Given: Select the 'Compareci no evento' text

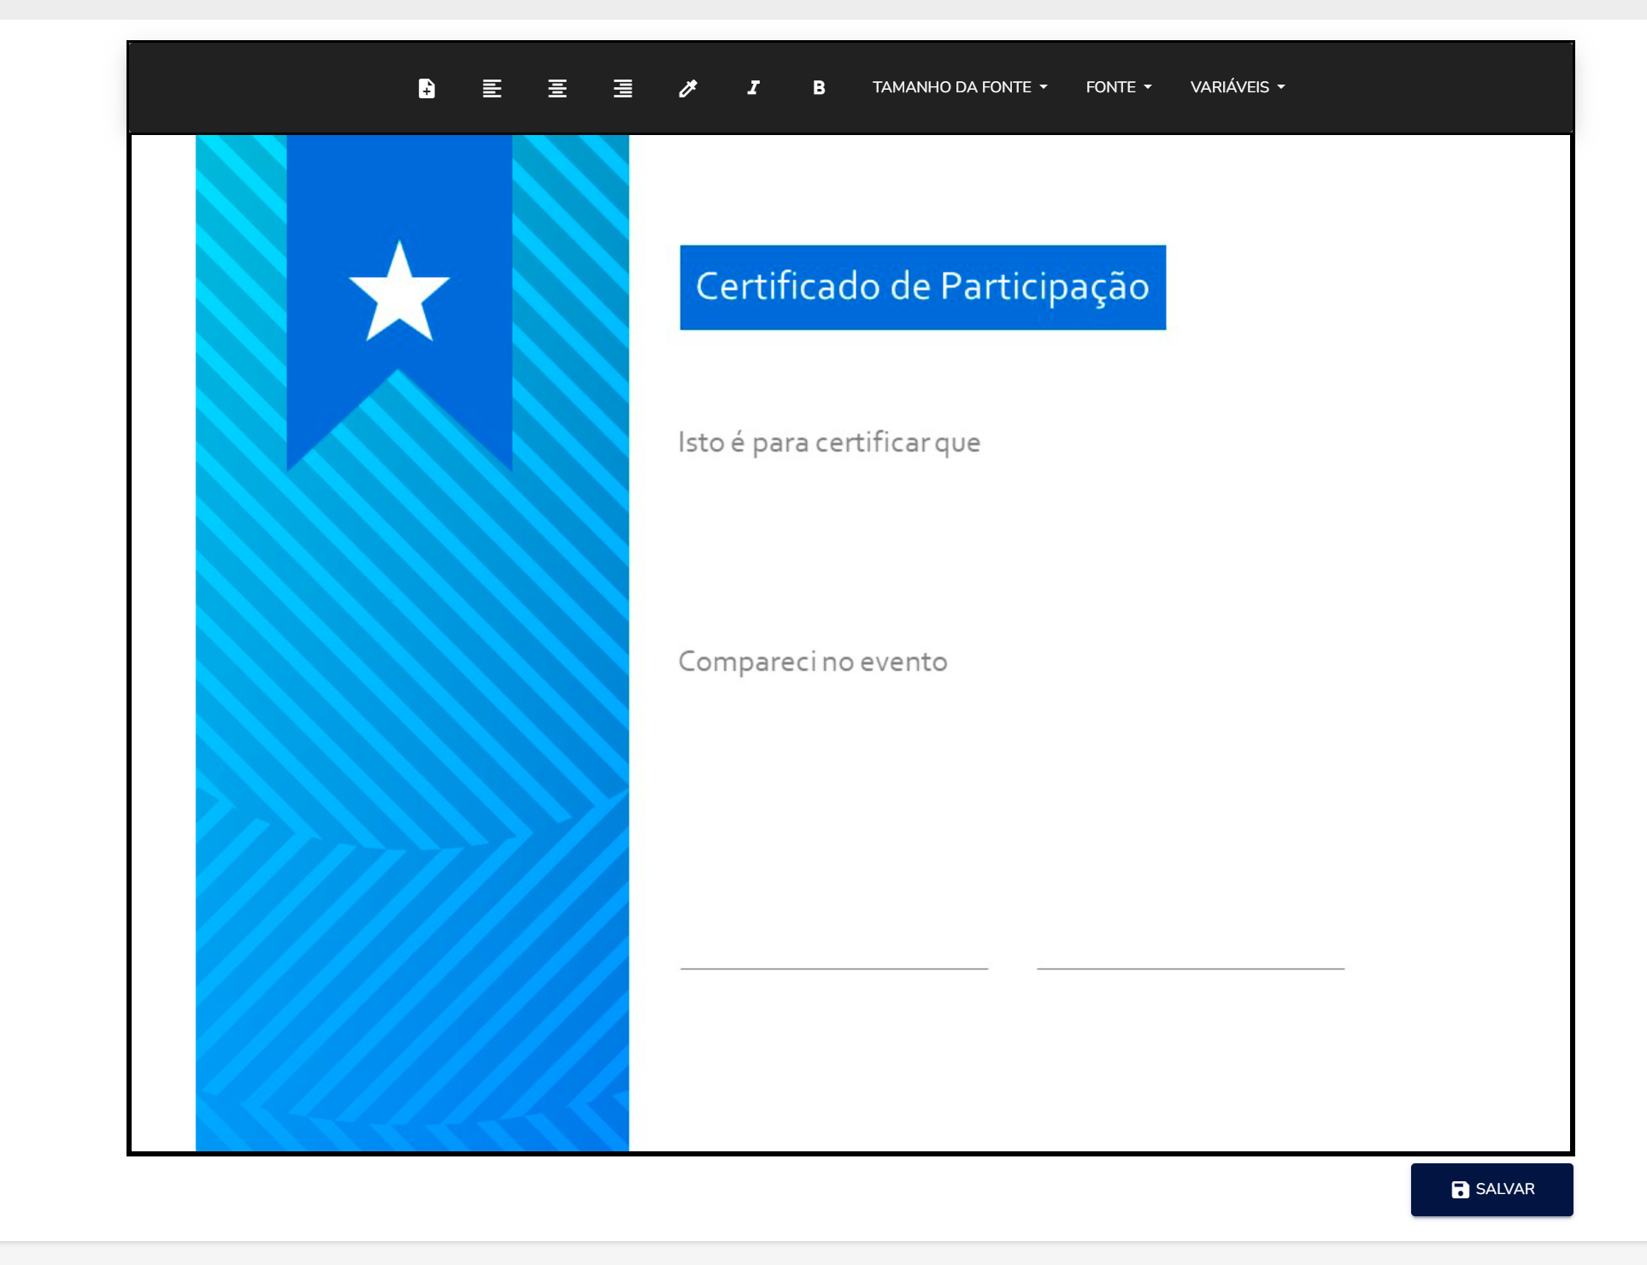Looking at the screenshot, I should (813, 662).
